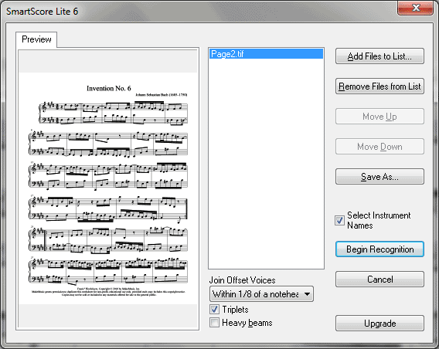Image resolution: width=439 pixels, height=349 pixels.
Task: Select Page2.tif in the file list
Action: tap(266, 54)
